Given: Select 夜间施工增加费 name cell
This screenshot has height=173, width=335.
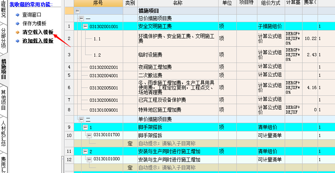Looking at the screenshot, I should tap(178, 67).
